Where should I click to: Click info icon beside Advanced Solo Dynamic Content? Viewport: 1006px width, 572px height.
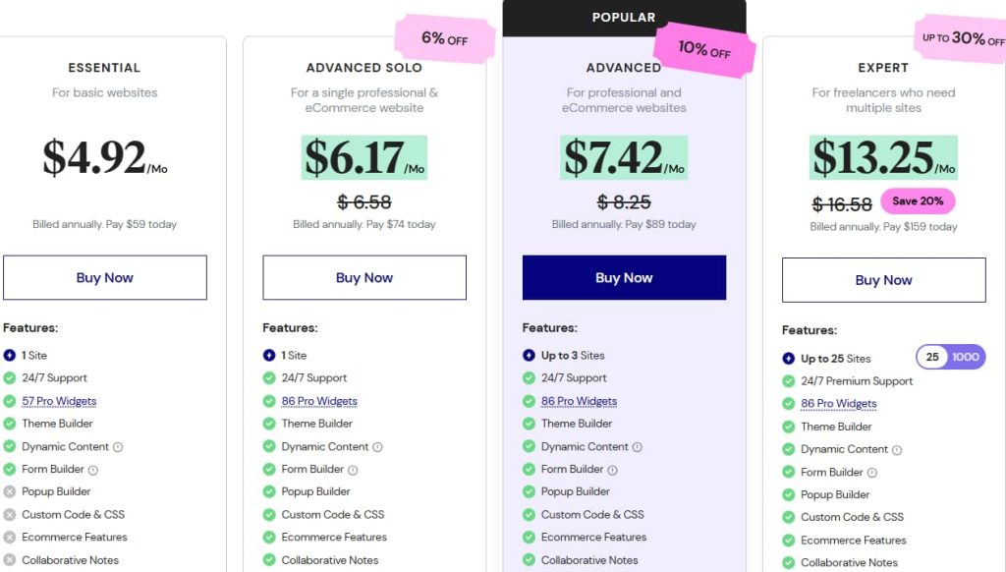[x=377, y=447]
